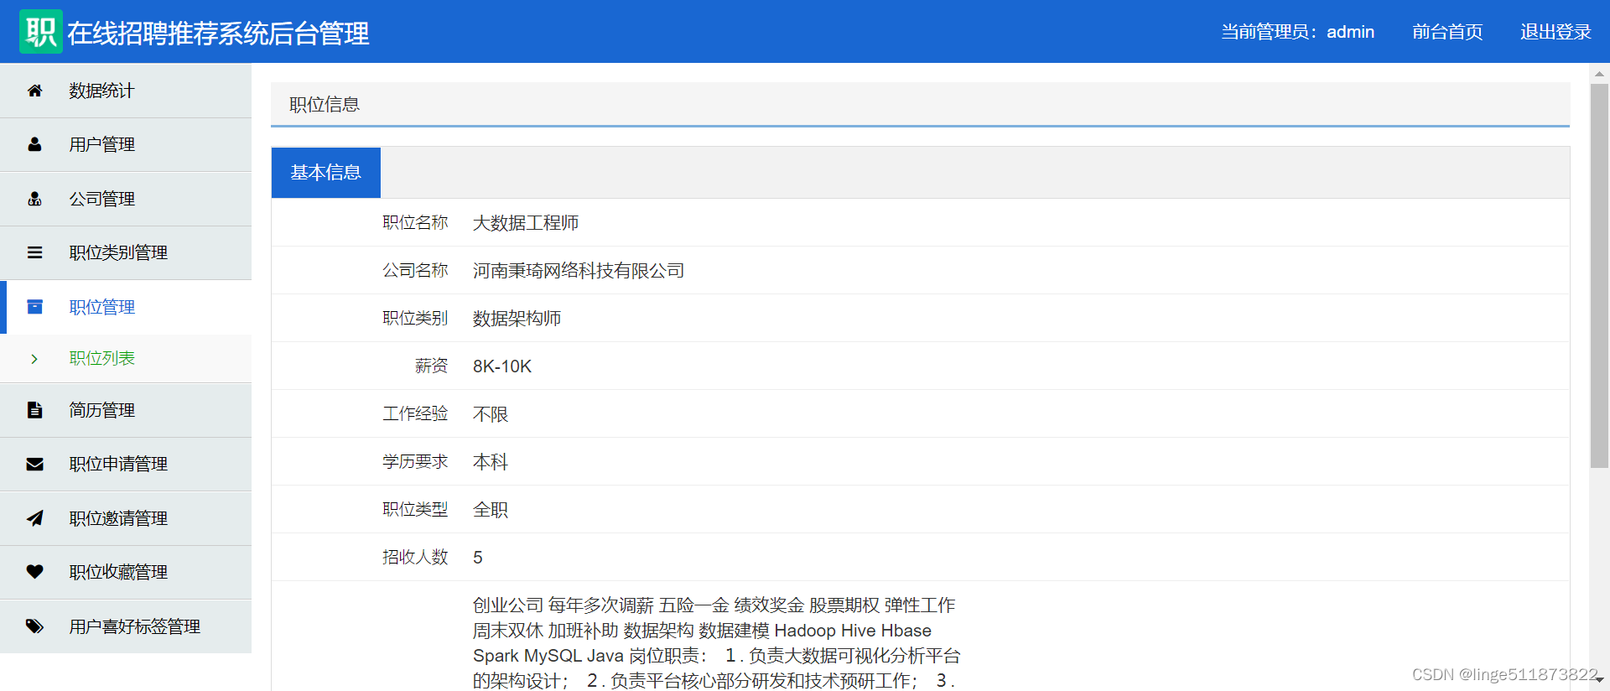1610x691 pixels.
Task: Click the job description paragraph starting 创业公司
Action: [717, 642]
